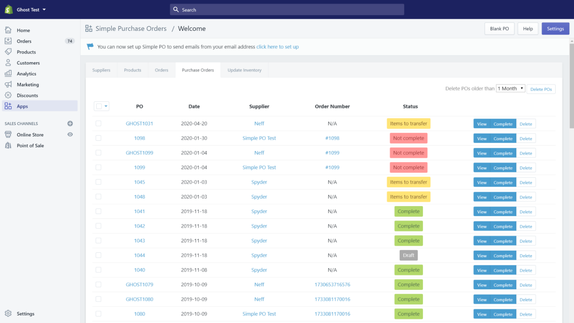This screenshot has height=323, width=574.
Task: Select the Products tag icon
Action: tap(8, 52)
